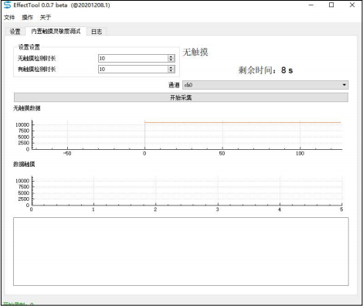
Task: Open the 操作 menu
Action: (x=27, y=17)
